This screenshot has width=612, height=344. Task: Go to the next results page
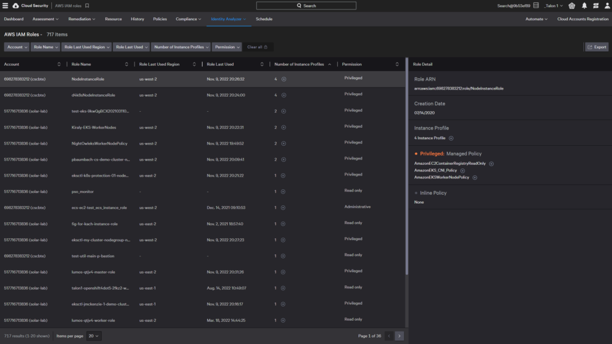(399, 336)
